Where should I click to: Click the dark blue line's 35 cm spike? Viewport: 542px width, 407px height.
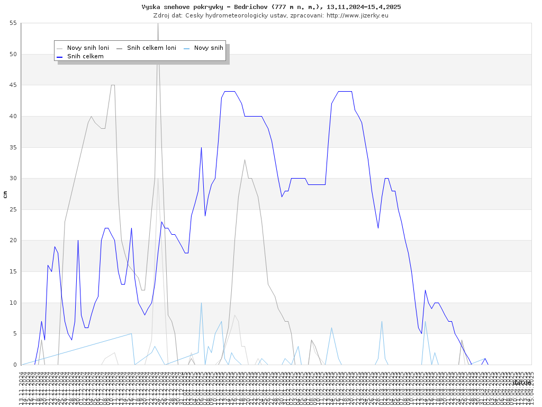(201, 147)
